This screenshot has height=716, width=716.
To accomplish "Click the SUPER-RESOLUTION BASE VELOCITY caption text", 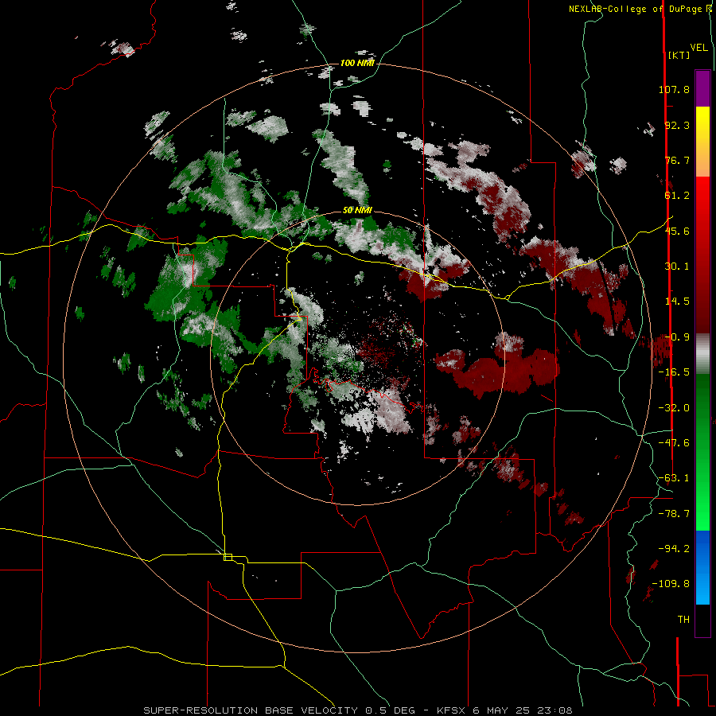I will pyautogui.click(x=252, y=710).
